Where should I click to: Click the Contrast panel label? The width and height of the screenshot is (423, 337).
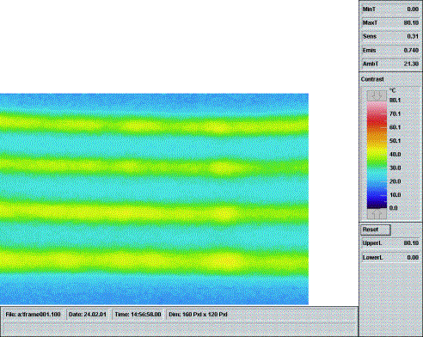pos(372,79)
